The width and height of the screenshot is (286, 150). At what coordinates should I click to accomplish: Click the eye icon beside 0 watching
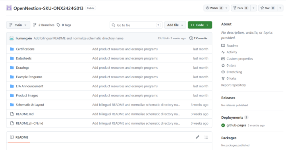223,72
